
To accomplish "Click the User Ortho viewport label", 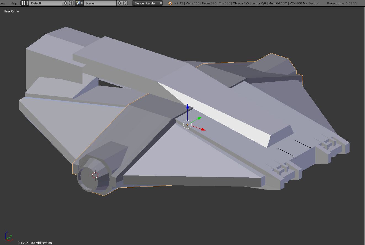I will pos(11,11).
